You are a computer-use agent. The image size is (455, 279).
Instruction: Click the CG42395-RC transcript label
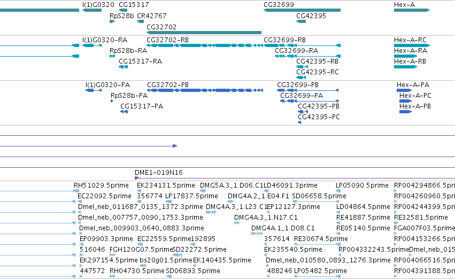pos(317,72)
